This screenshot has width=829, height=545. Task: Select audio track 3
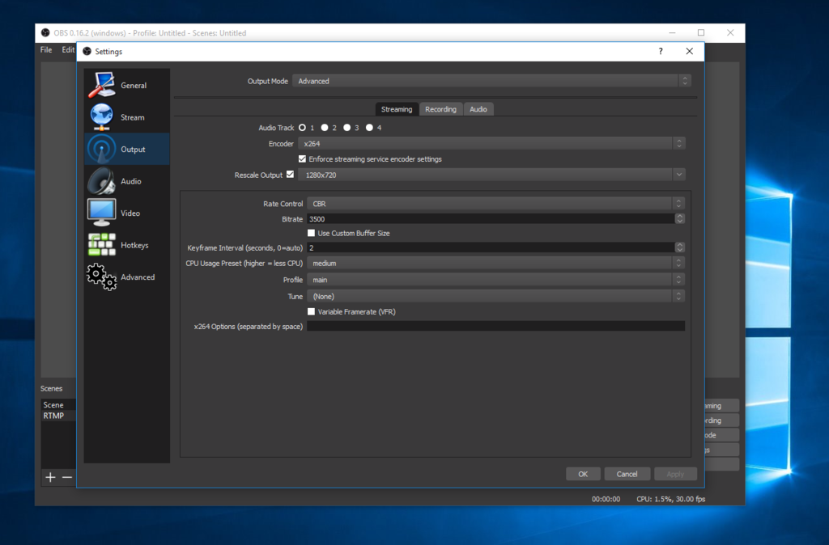pyautogui.click(x=346, y=128)
